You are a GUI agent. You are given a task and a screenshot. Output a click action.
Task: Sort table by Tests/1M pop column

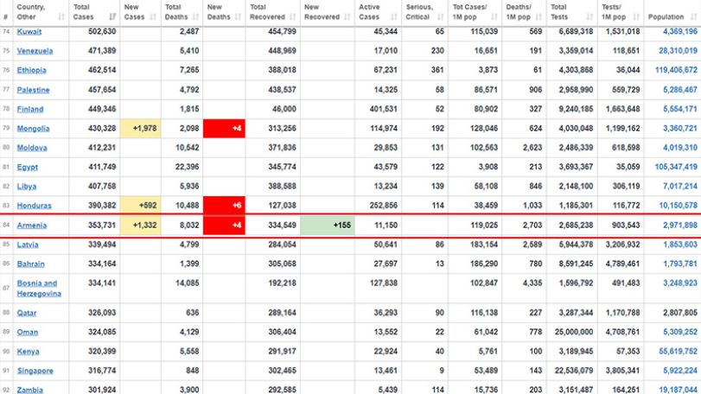coord(621,12)
